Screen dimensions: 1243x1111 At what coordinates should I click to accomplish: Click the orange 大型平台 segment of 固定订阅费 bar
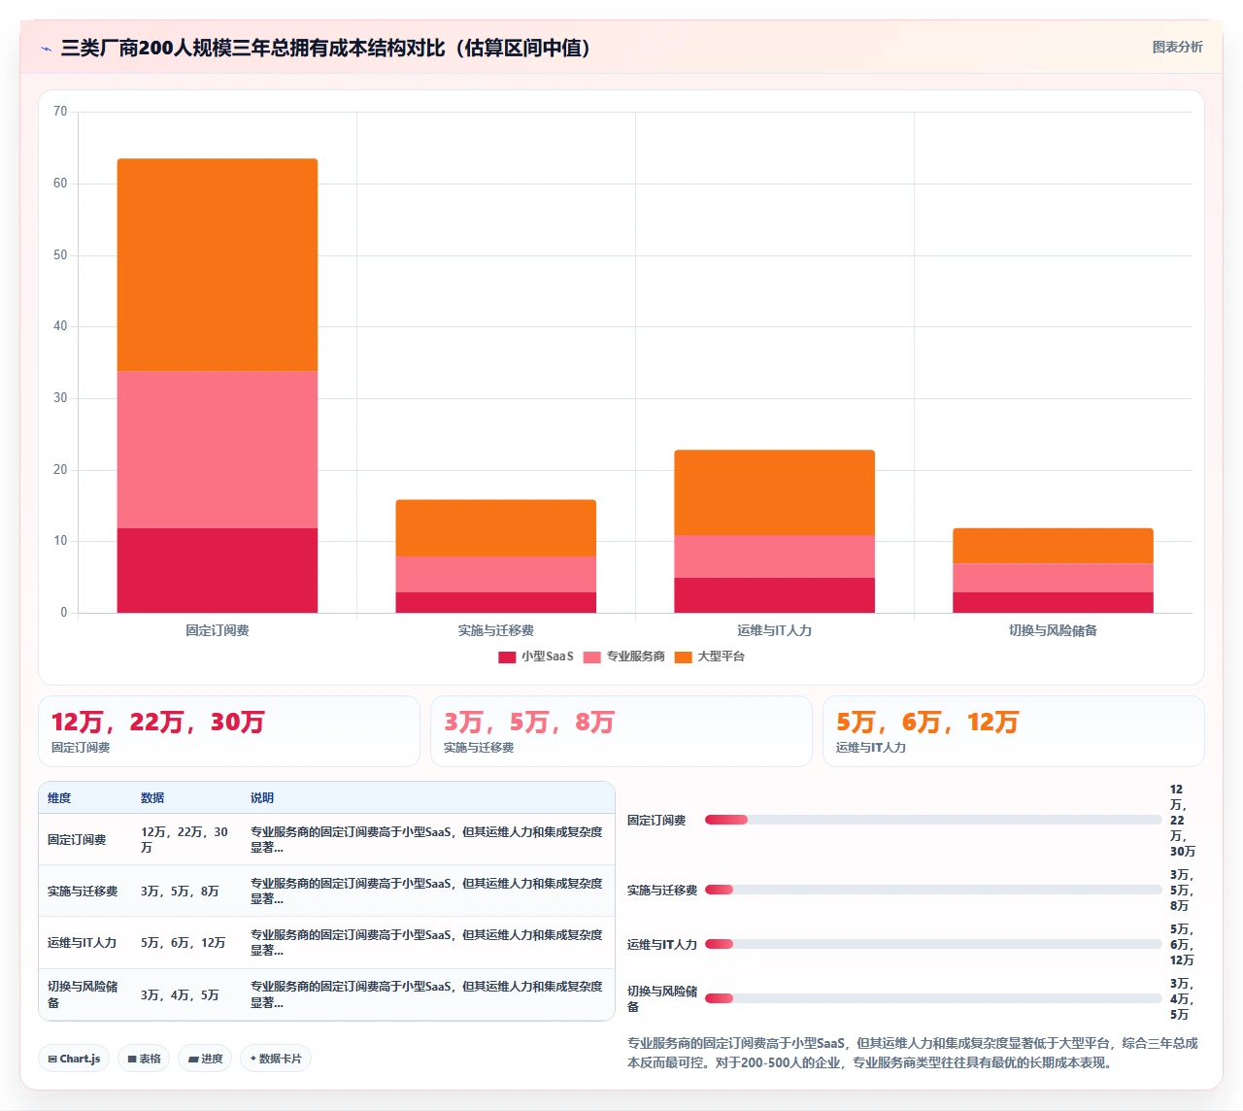pyautogui.click(x=218, y=264)
